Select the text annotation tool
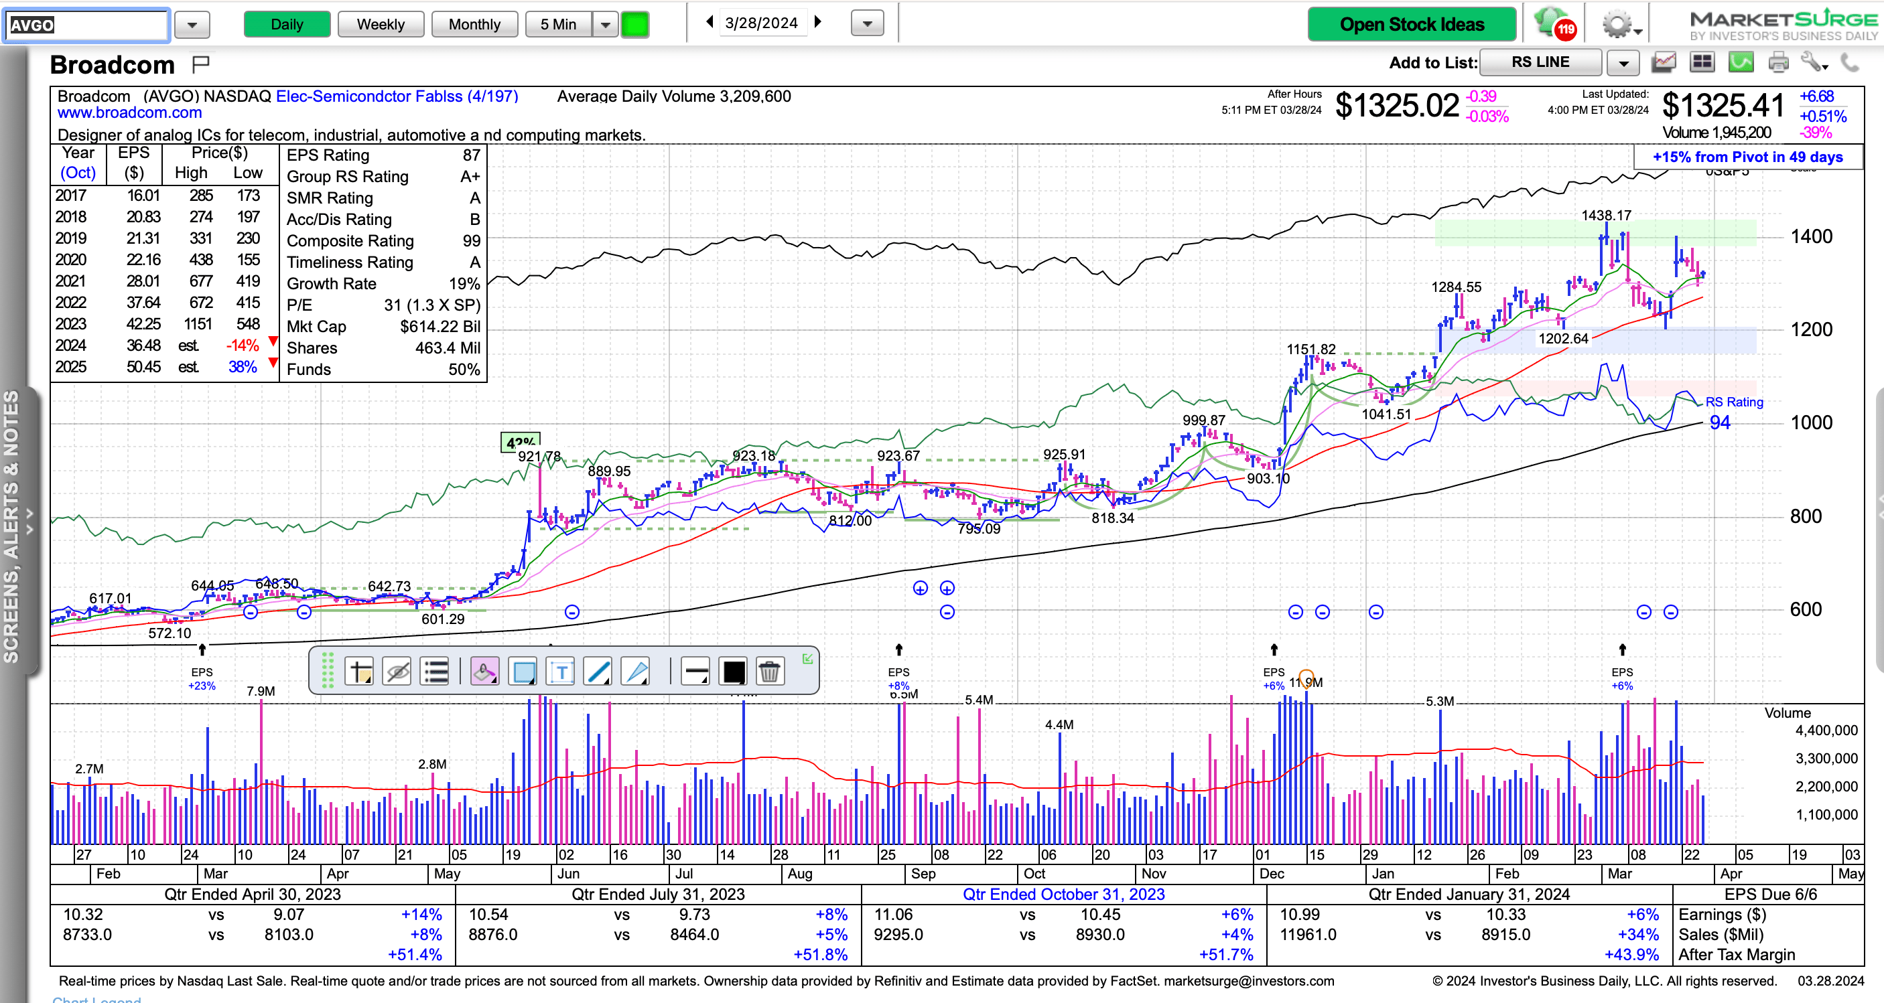1884x1003 pixels. pos(560,671)
